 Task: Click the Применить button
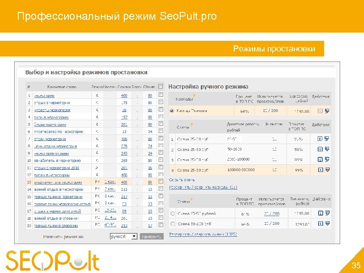pos(152,236)
